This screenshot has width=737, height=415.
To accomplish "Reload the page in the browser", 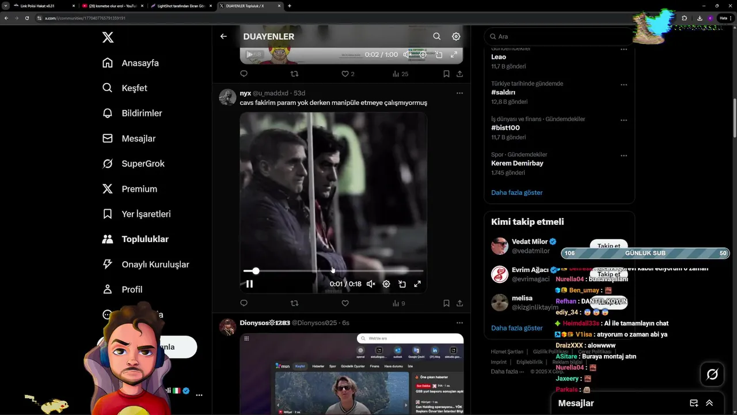I will click(26, 18).
